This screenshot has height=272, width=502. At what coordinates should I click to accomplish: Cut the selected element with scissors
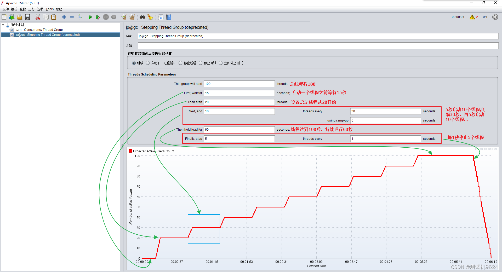pyautogui.click(x=38, y=17)
